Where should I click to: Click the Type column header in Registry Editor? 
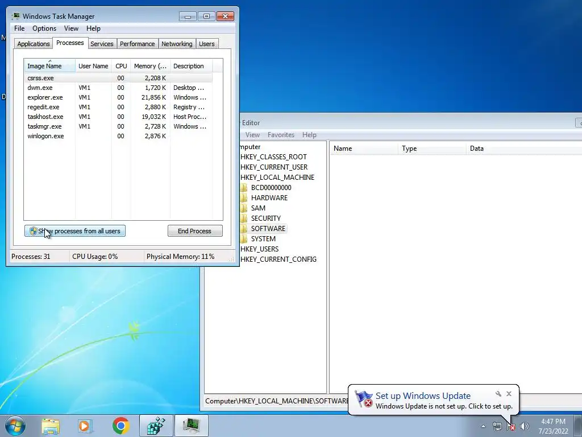click(x=432, y=149)
